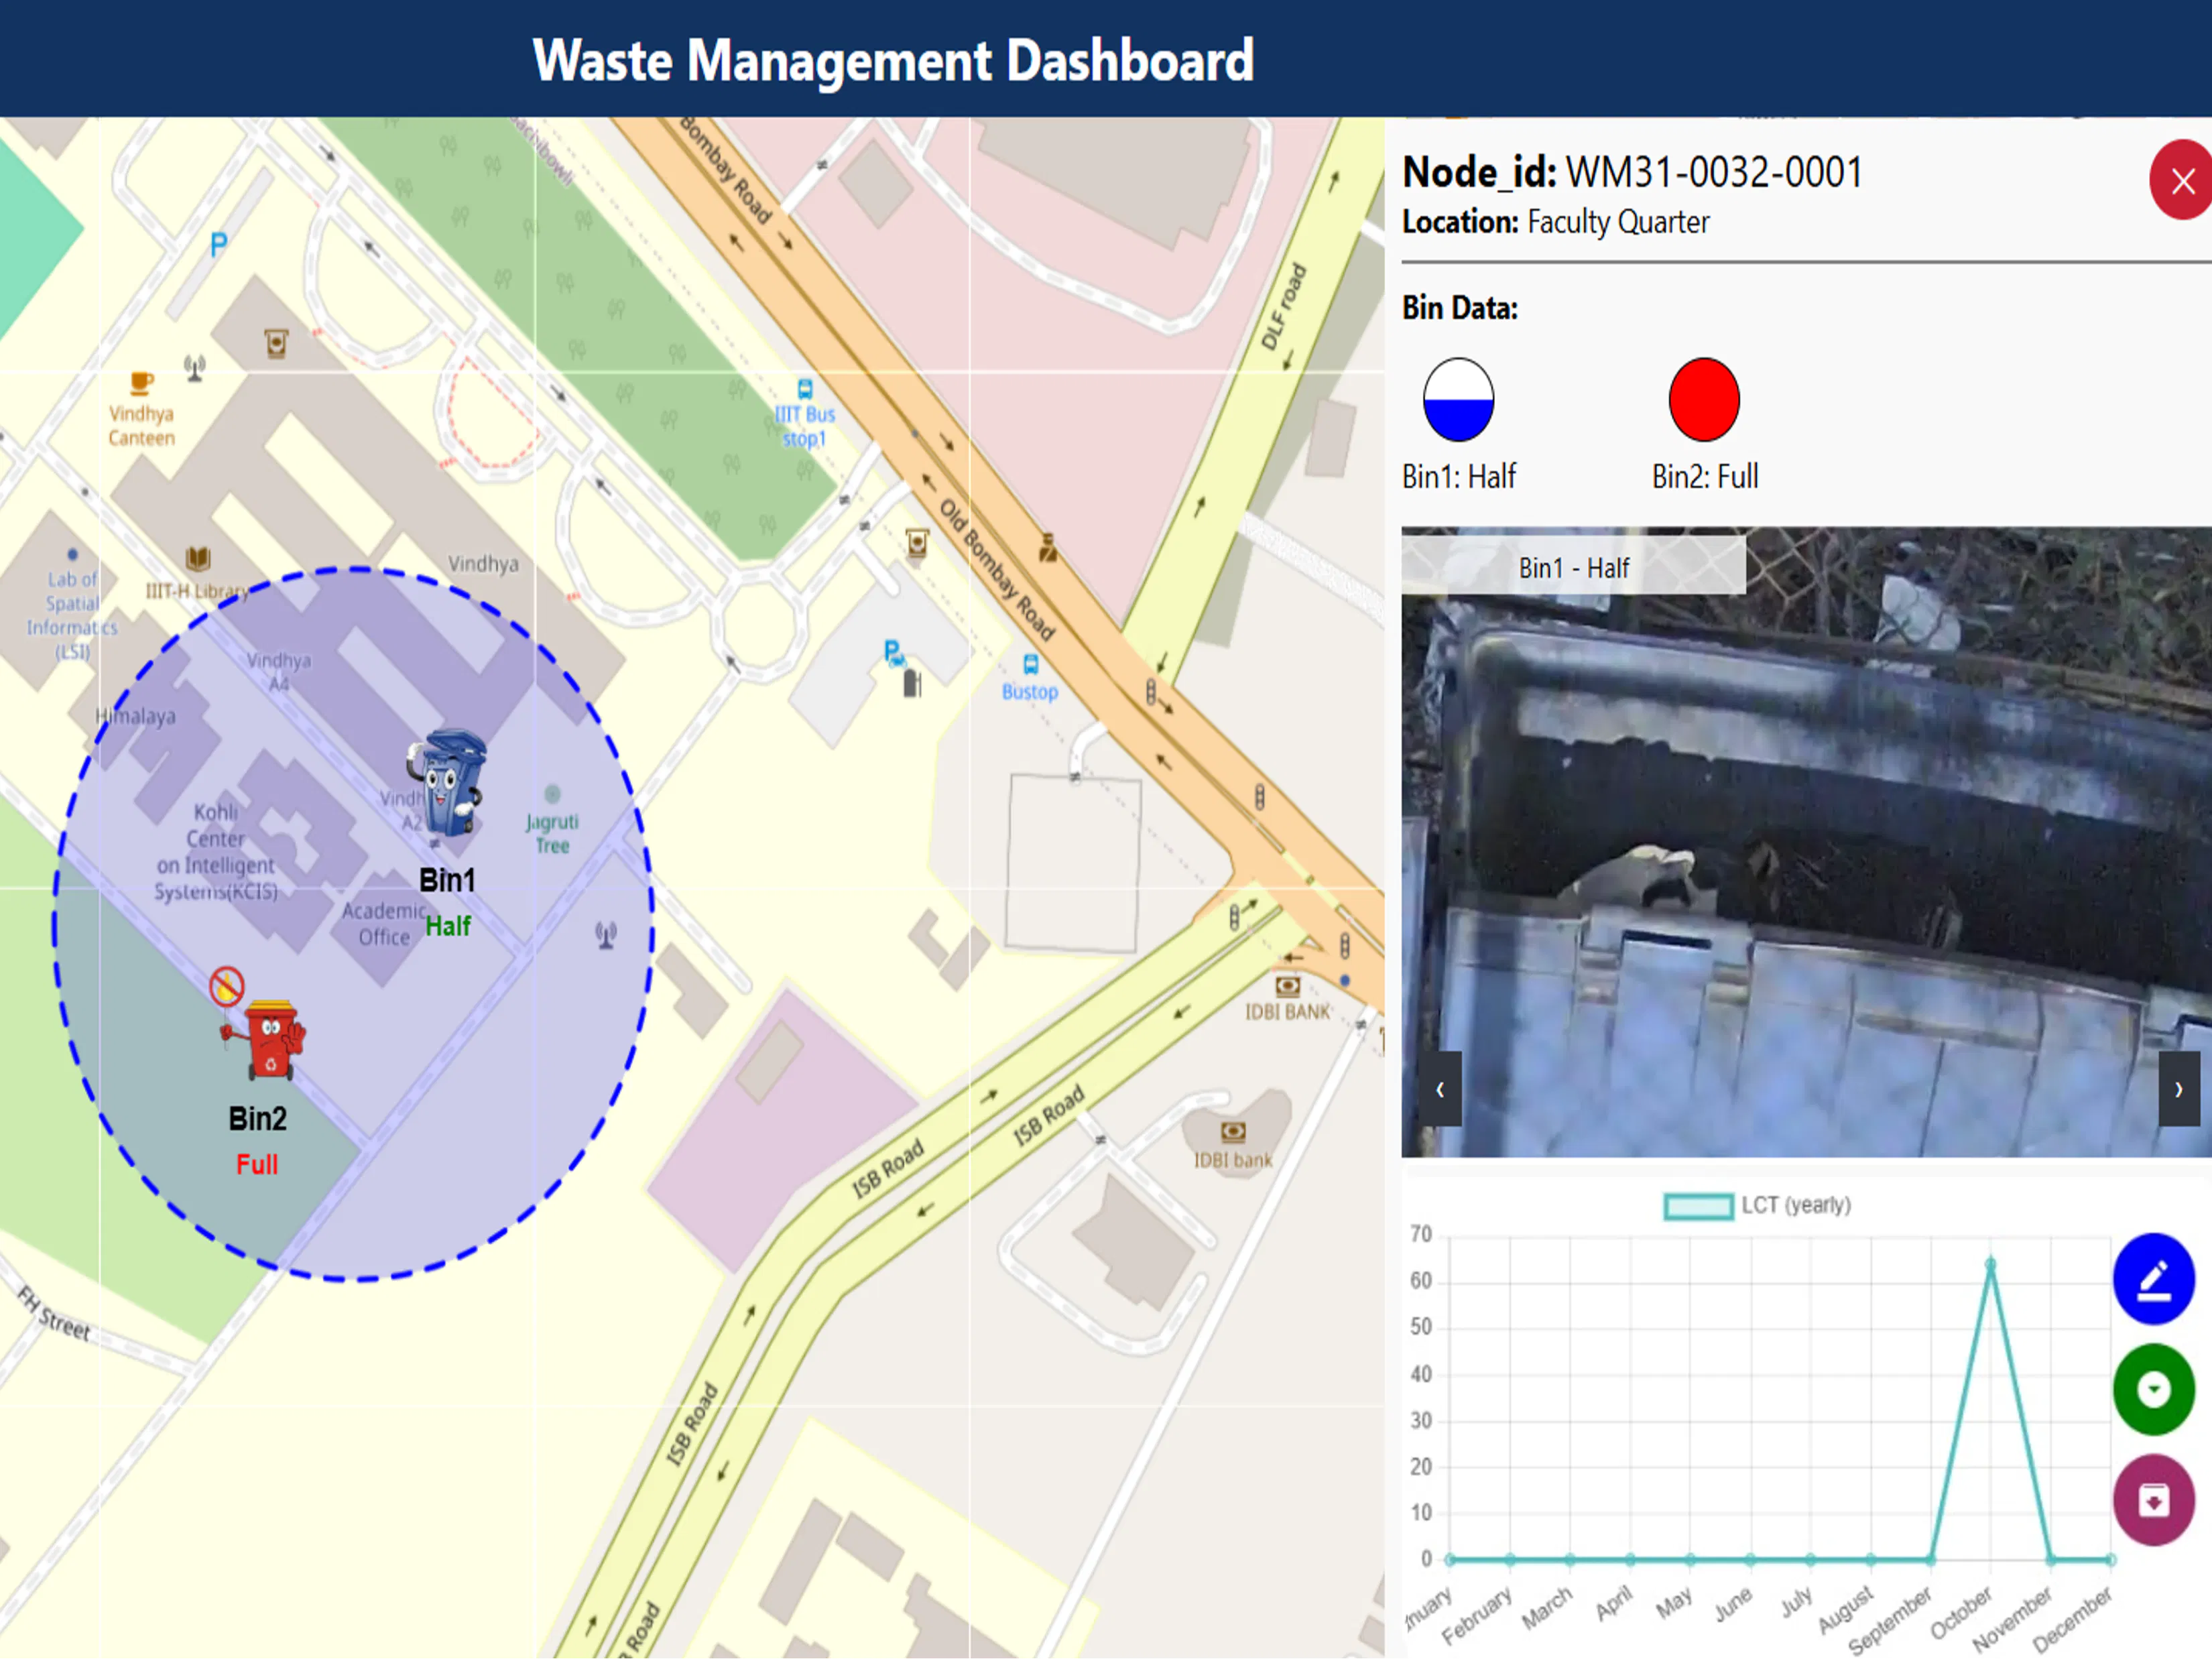Click the Waste Management Dashboard title
Image resolution: width=2212 pixels, height=1659 pixels.
(893, 60)
